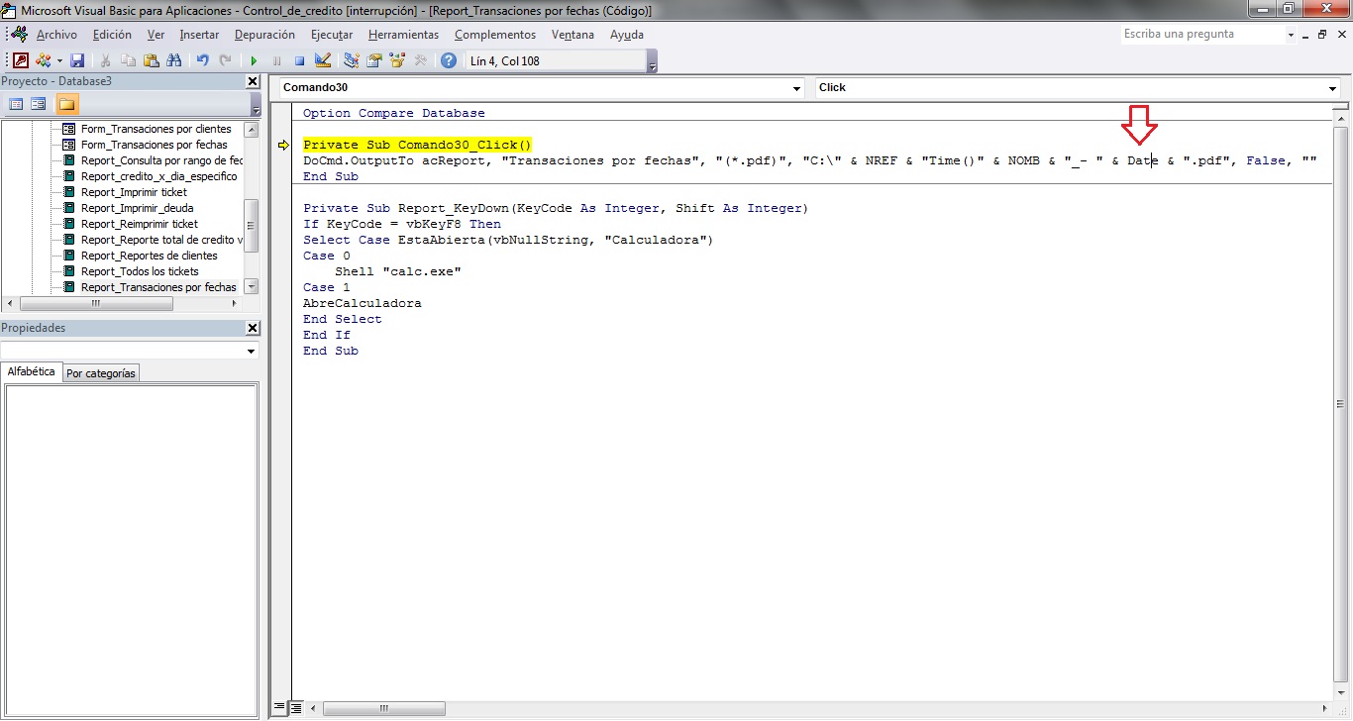
Task: Open the Edición menu
Action: [x=112, y=35]
